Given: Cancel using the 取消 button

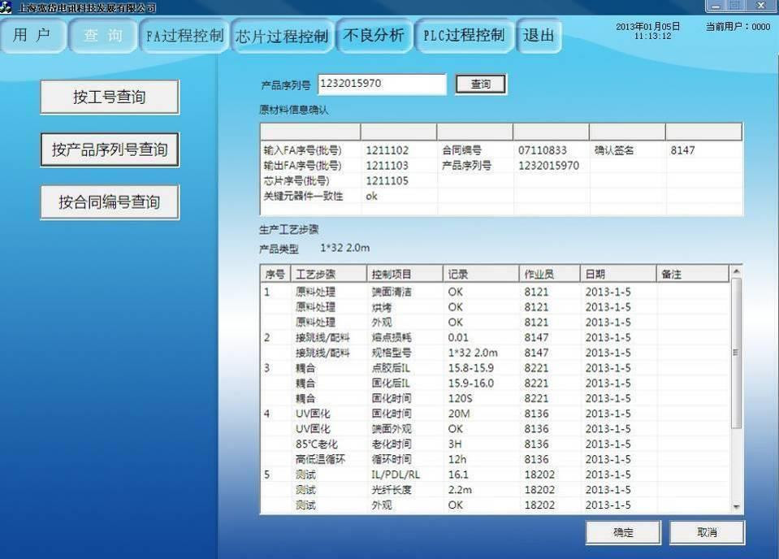Looking at the screenshot, I should click(x=707, y=533).
